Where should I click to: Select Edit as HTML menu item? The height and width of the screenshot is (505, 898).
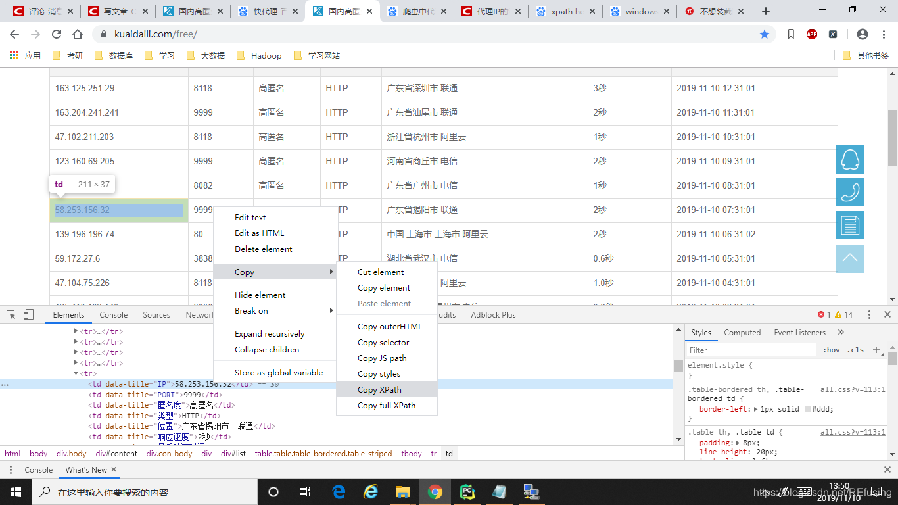(x=275, y=233)
